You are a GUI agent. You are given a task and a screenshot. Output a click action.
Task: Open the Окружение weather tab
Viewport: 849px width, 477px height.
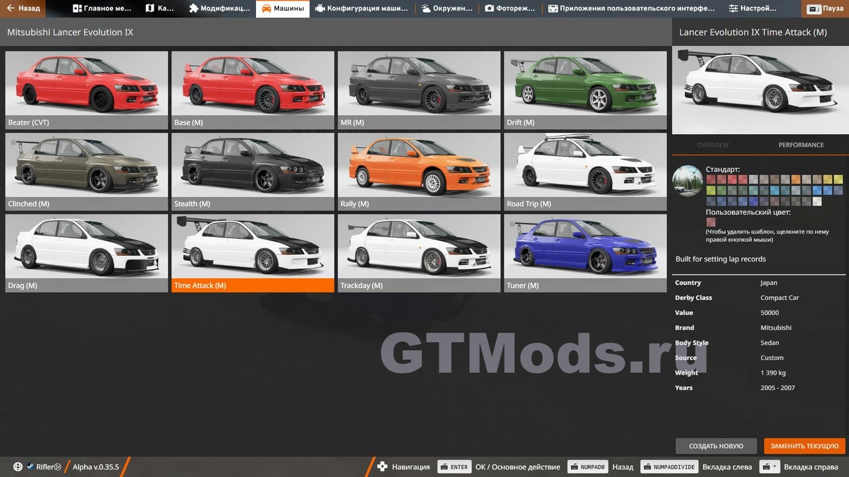[x=447, y=9]
